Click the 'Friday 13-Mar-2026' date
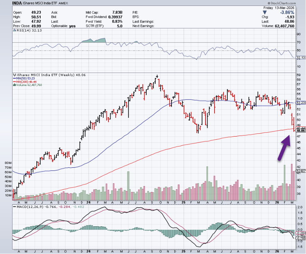 (279, 8)
